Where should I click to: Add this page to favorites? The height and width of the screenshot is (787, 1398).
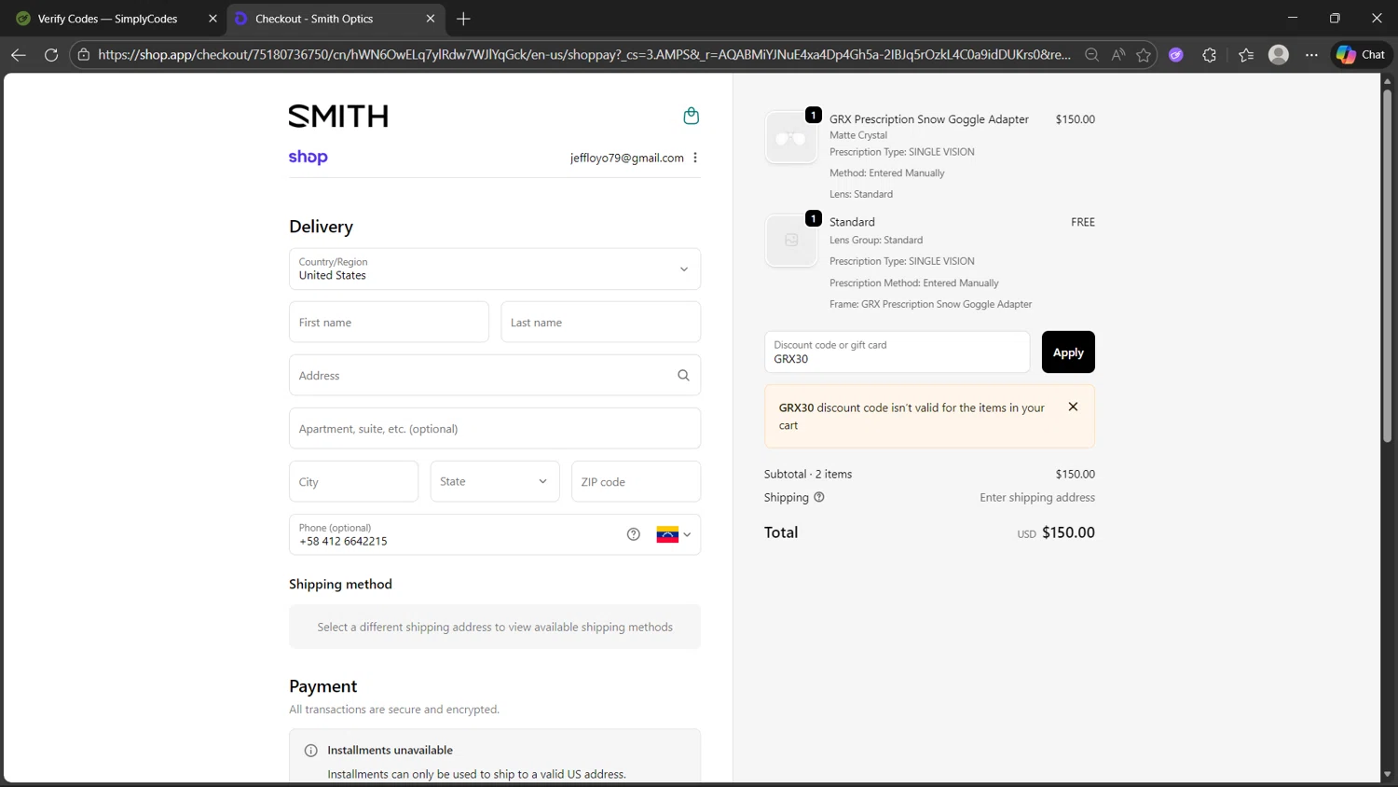point(1144,55)
